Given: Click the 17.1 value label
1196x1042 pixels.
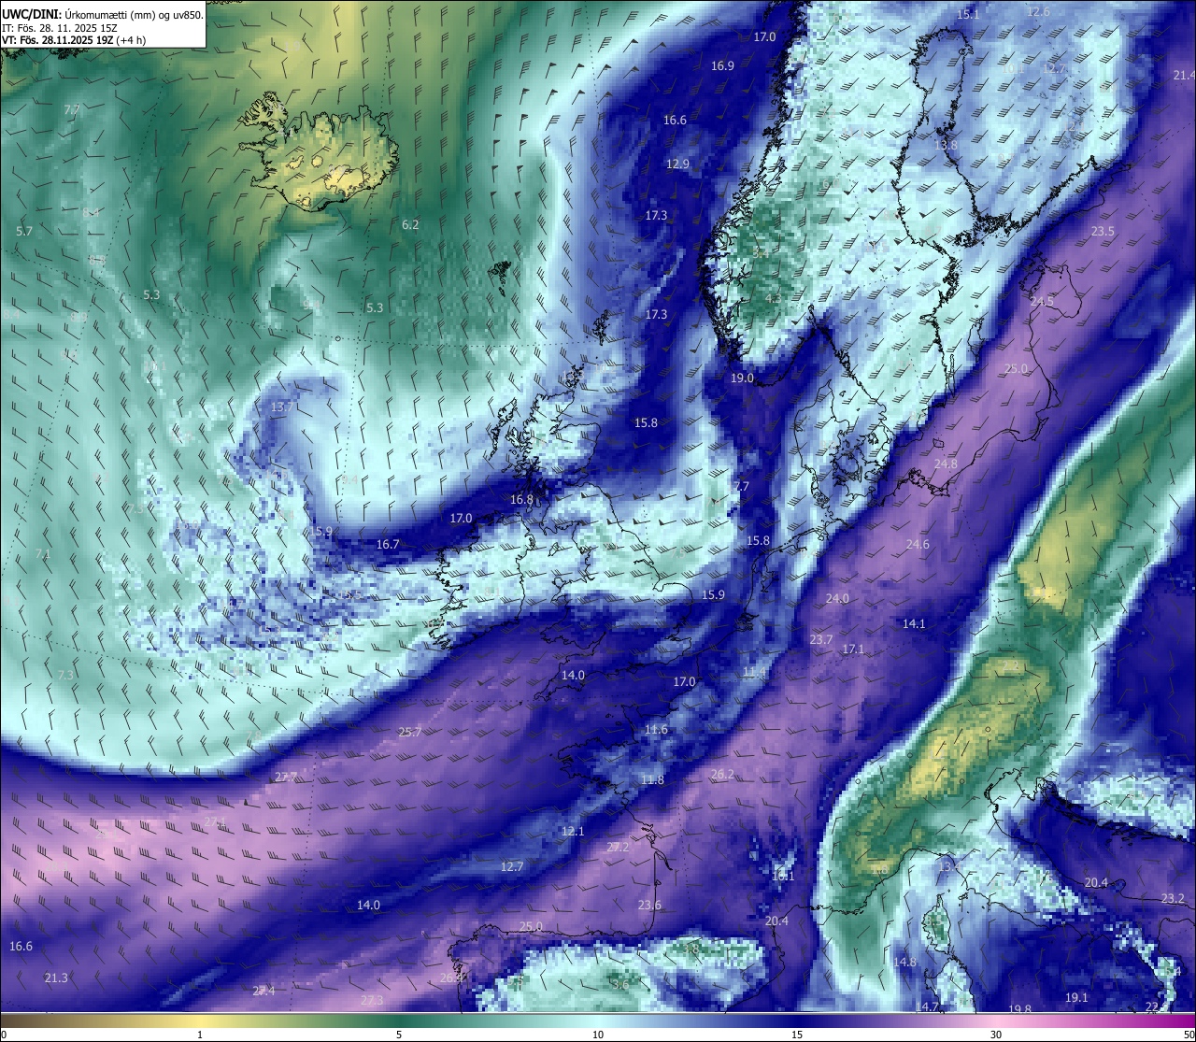Looking at the screenshot, I should coord(853,649).
